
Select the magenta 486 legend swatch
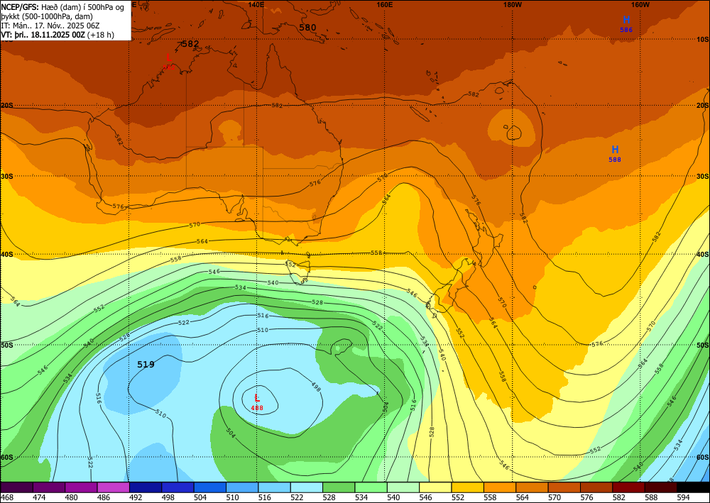tap(113, 487)
